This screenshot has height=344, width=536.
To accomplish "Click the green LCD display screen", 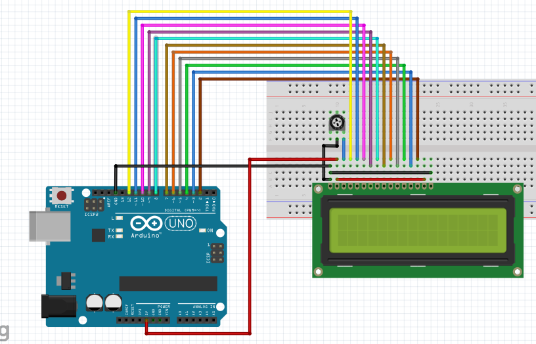I will point(418,230).
